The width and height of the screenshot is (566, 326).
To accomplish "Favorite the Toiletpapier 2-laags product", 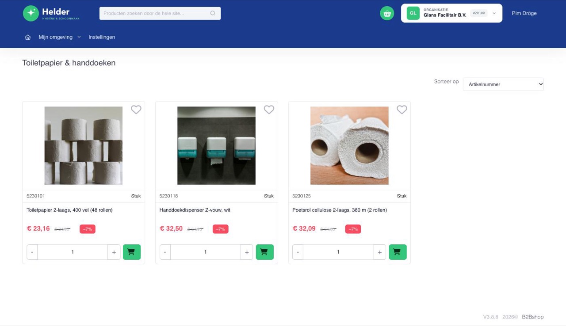I will click(x=136, y=110).
